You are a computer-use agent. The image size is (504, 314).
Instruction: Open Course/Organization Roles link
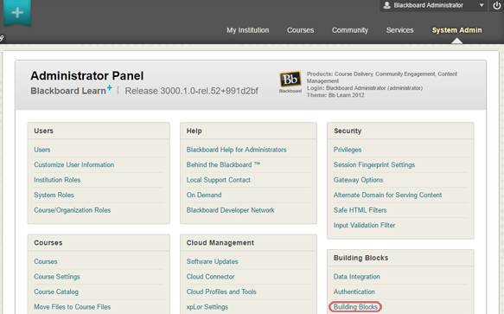73,210
